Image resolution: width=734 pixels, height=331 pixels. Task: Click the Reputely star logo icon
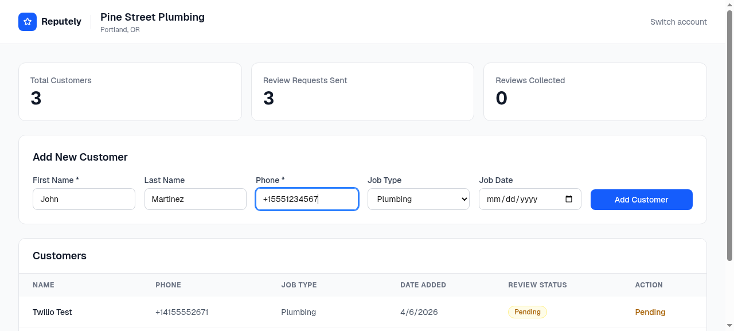pyautogui.click(x=28, y=22)
